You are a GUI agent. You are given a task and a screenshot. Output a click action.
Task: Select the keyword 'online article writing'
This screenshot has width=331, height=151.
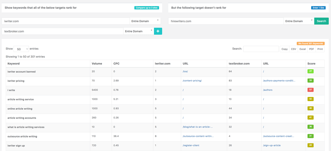[20, 109]
